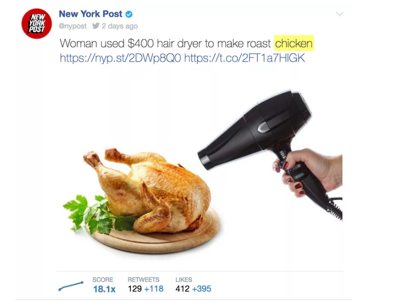Click the +118 retweets increase
The height and width of the screenshot is (306, 399).
tap(153, 289)
